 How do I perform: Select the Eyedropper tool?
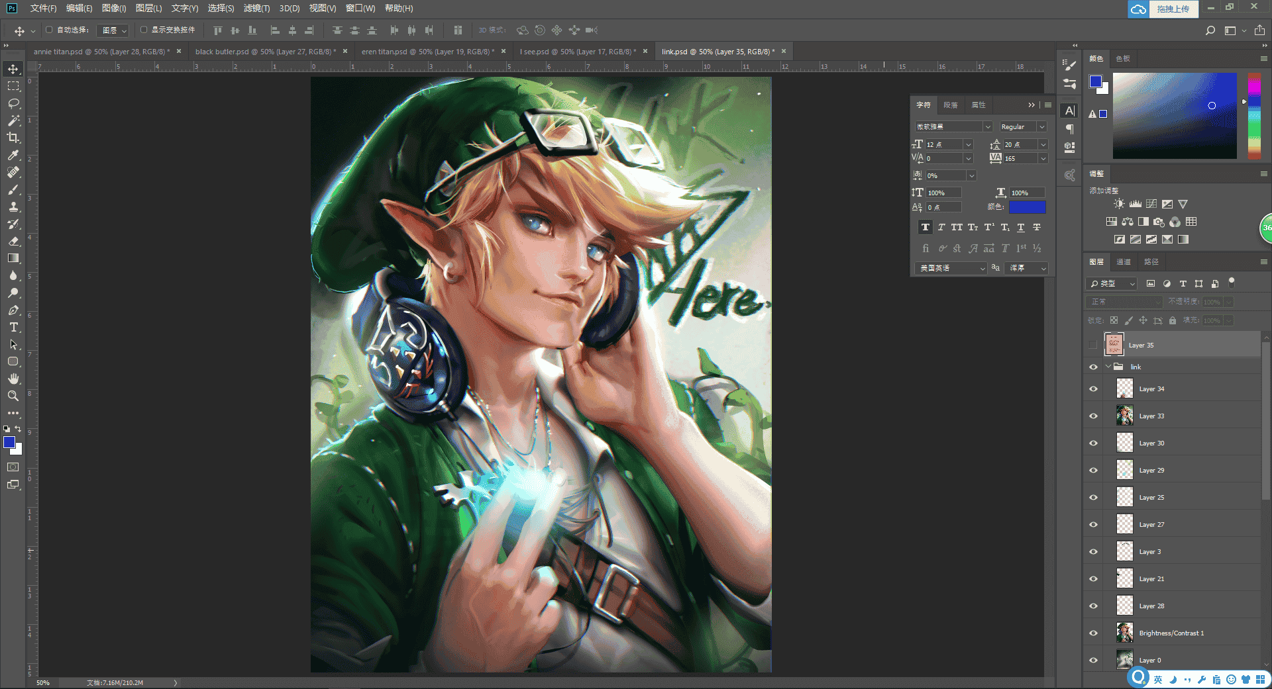pos(13,155)
